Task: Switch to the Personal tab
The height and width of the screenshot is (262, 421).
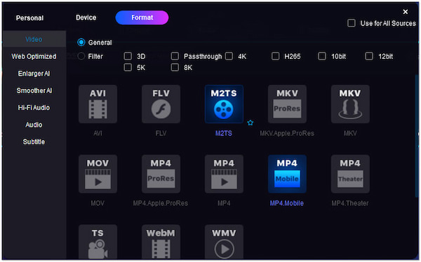Action: click(x=29, y=18)
